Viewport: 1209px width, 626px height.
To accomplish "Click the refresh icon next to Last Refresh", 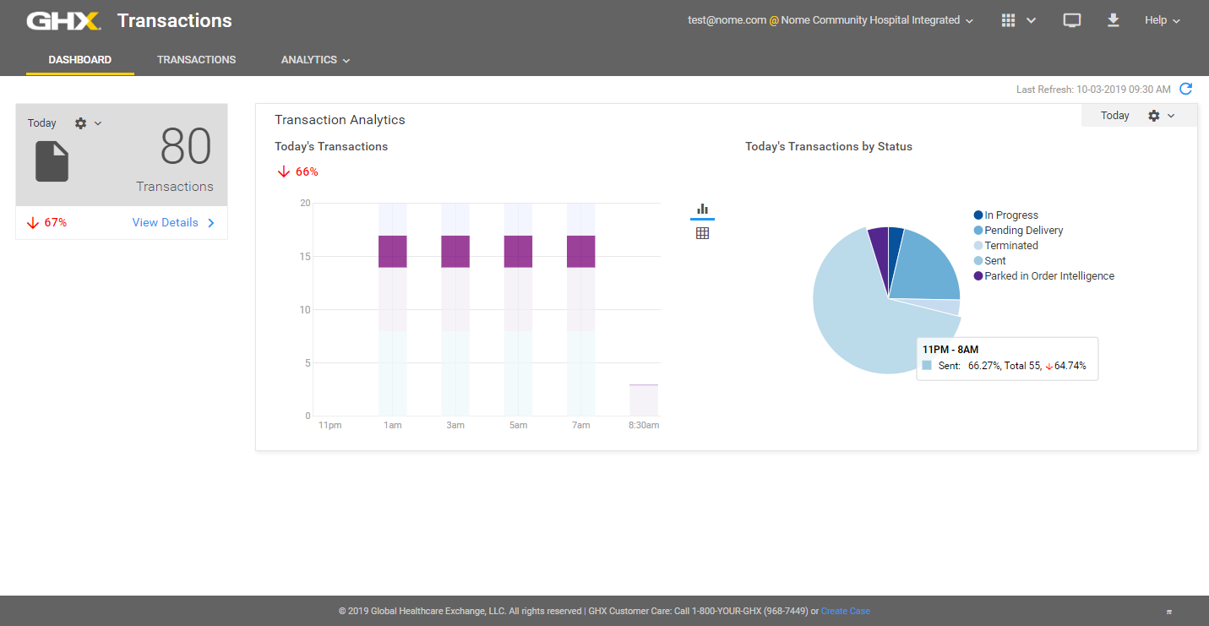I will coord(1185,89).
